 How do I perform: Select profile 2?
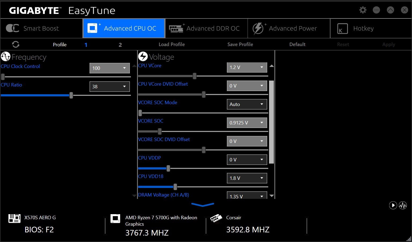tap(120, 45)
